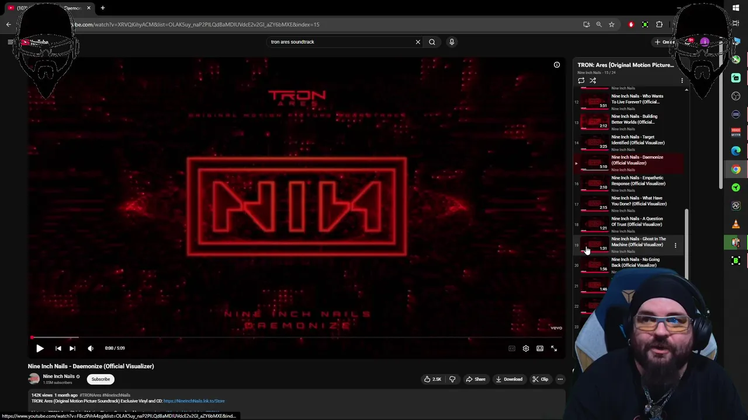Dislike the video

point(452,379)
